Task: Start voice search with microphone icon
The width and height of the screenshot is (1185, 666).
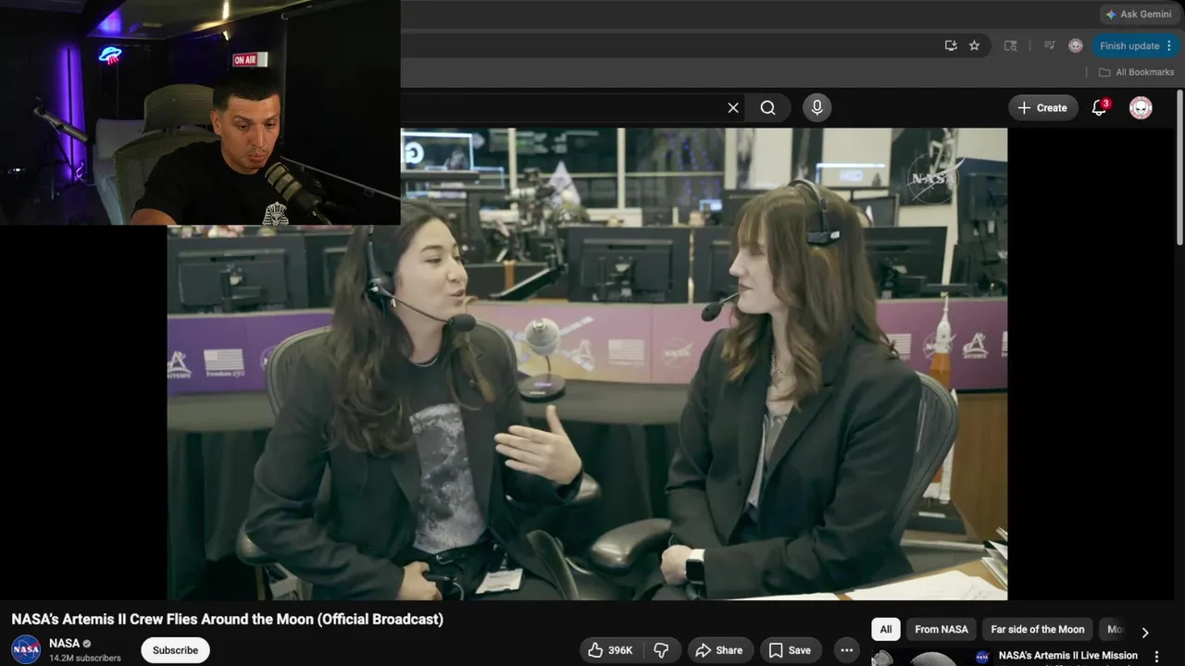Action: (x=817, y=108)
